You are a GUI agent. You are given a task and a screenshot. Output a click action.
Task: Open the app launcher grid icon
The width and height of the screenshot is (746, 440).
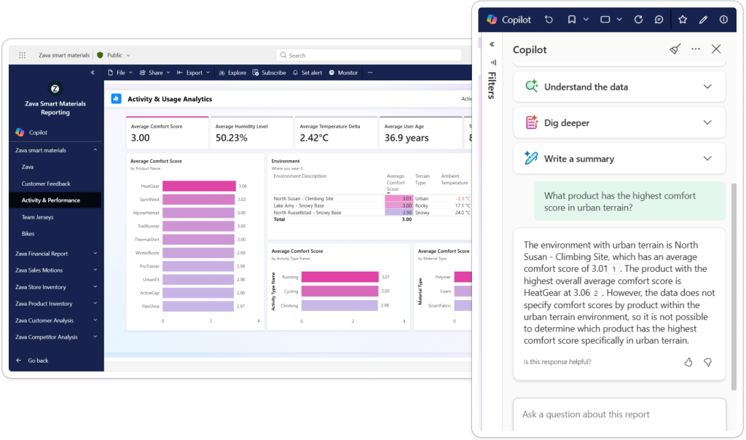coord(23,55)
